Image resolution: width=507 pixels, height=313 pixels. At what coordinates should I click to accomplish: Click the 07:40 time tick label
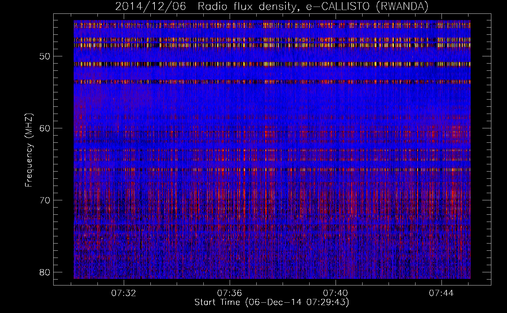[x=336, y=293]
